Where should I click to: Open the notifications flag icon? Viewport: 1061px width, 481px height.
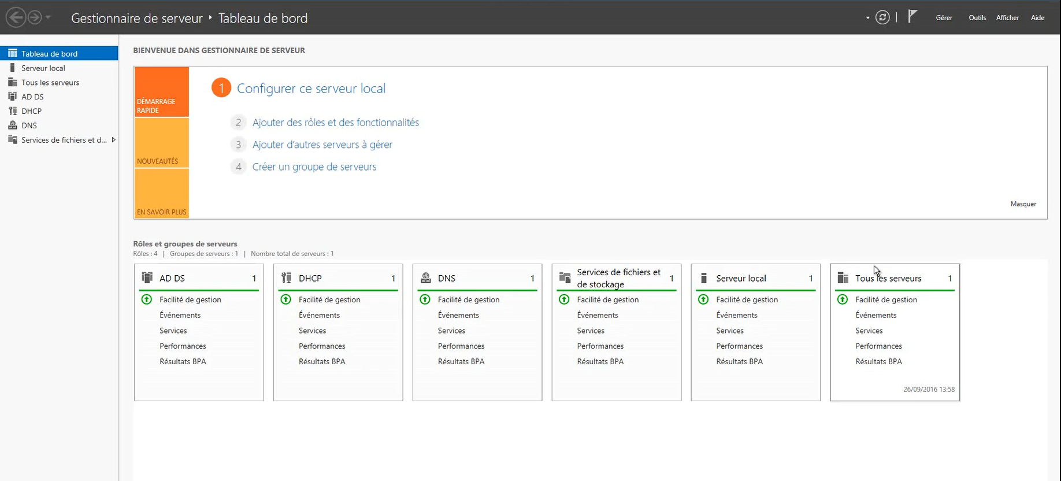[912, 17]
